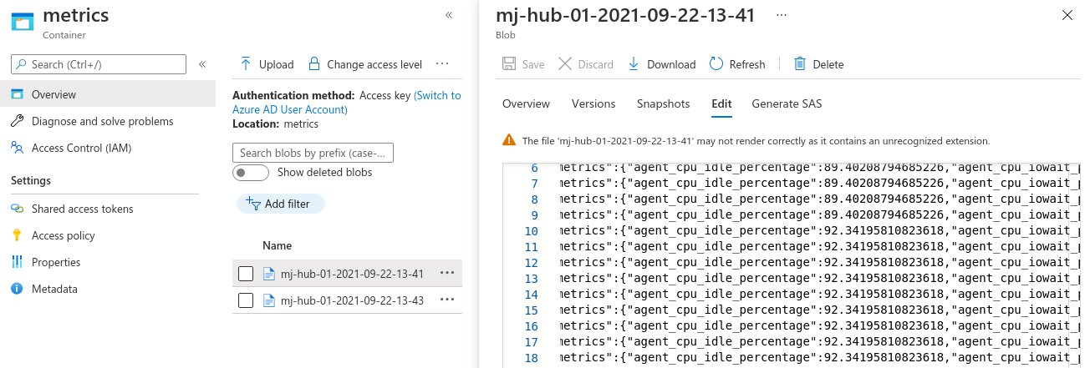Image resolution: width=1085 pixels, height=368 pixels.
Task: Click the Add filter button
Action: [x=280, y=204]
